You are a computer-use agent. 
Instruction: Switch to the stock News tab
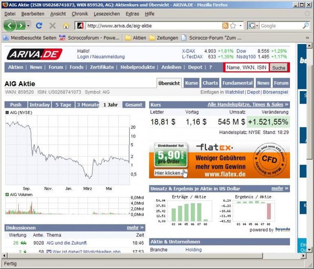pos(263,83)
